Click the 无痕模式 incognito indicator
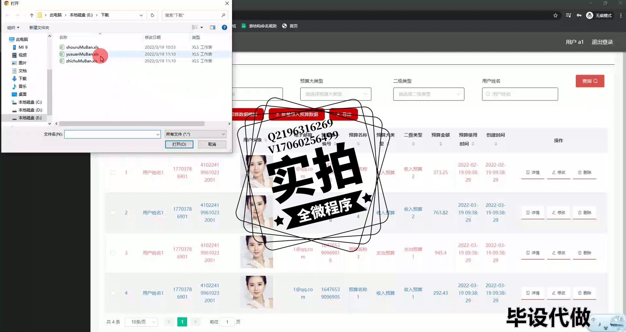Image resolution: width=626 pixels, height=332 pixels. tap(599, 15)
